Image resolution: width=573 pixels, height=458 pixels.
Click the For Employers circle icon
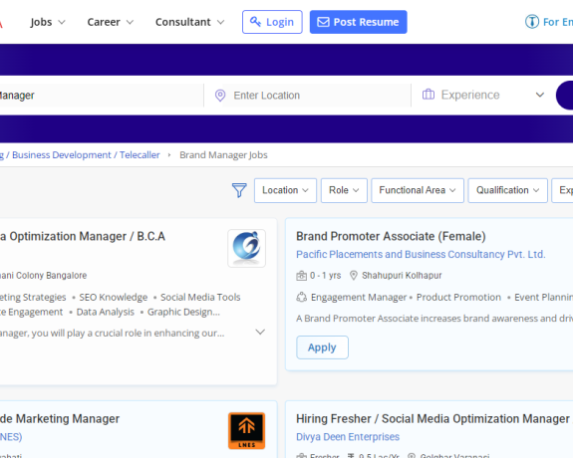click(x=532, y=22)
